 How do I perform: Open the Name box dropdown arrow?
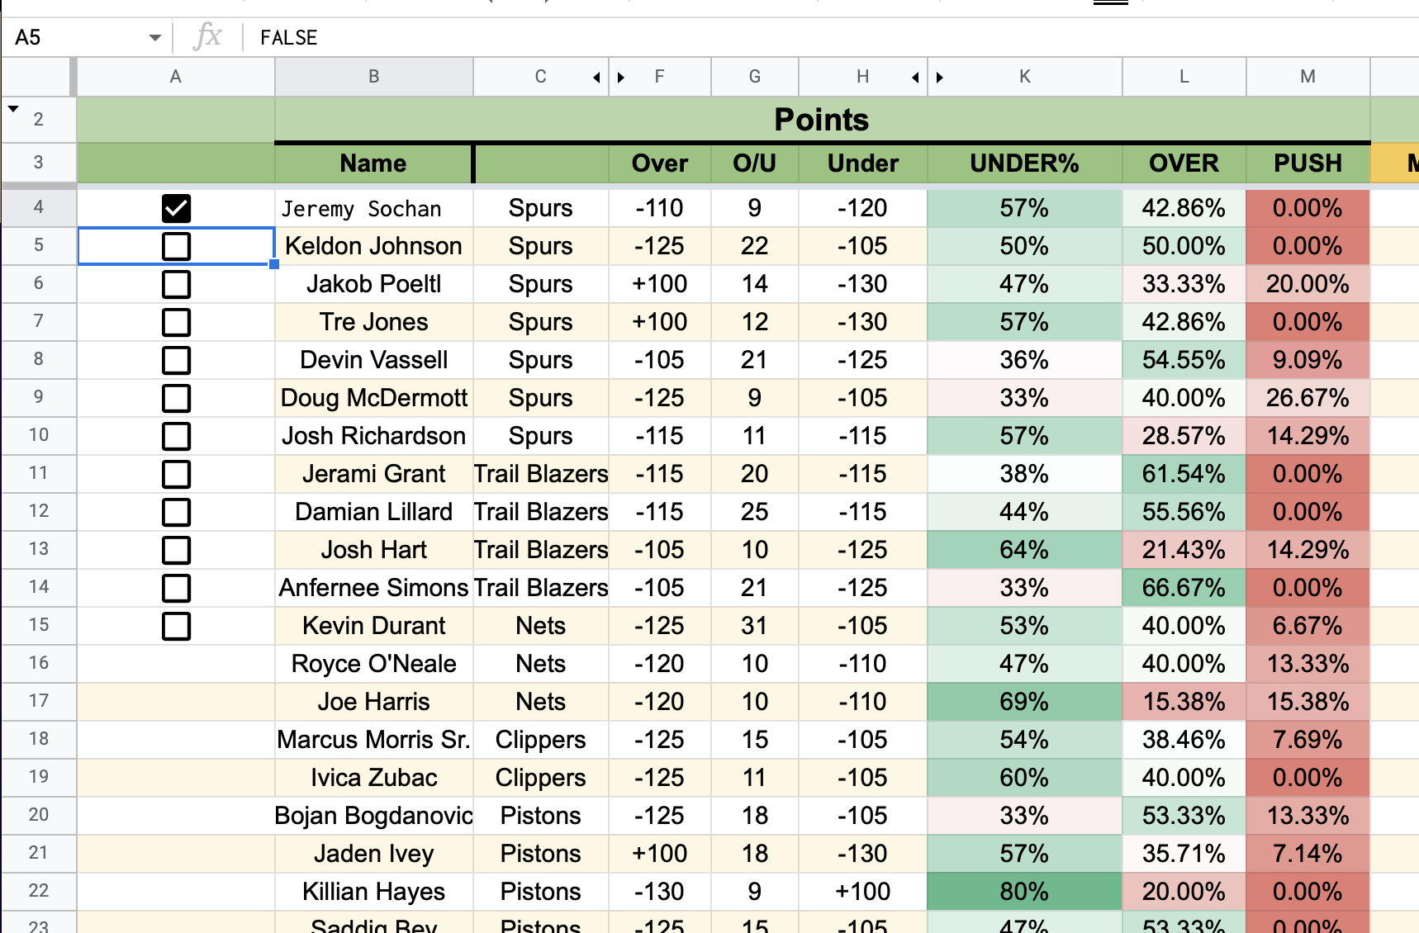click(154, 37)
